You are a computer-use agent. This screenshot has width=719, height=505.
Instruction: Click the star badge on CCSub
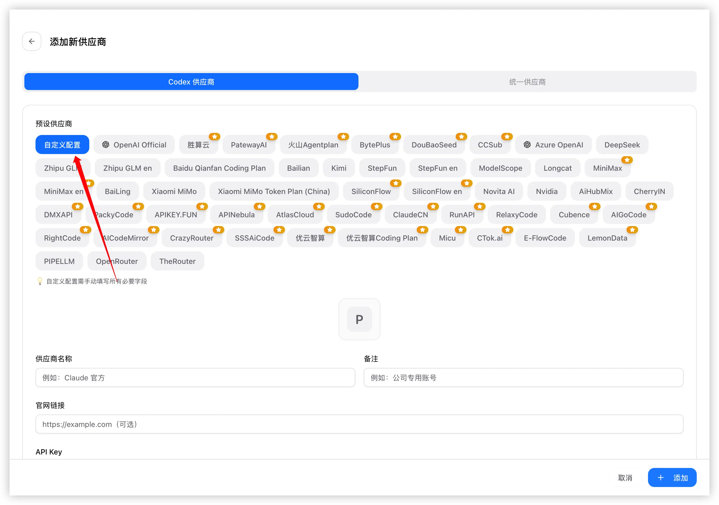pos(507,137)
